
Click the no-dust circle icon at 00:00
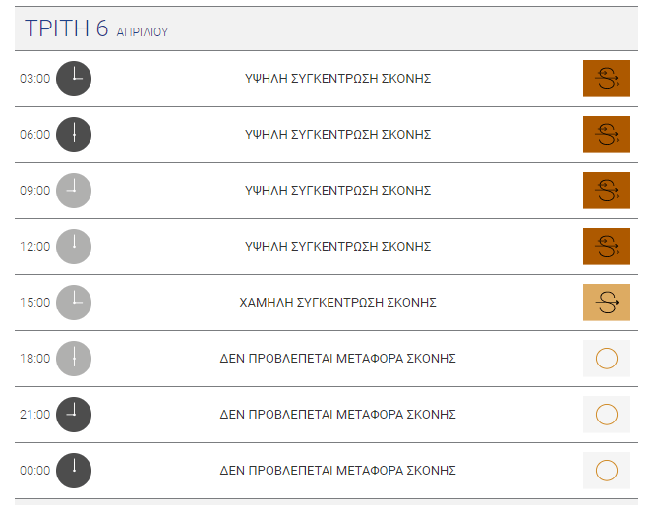607,471
